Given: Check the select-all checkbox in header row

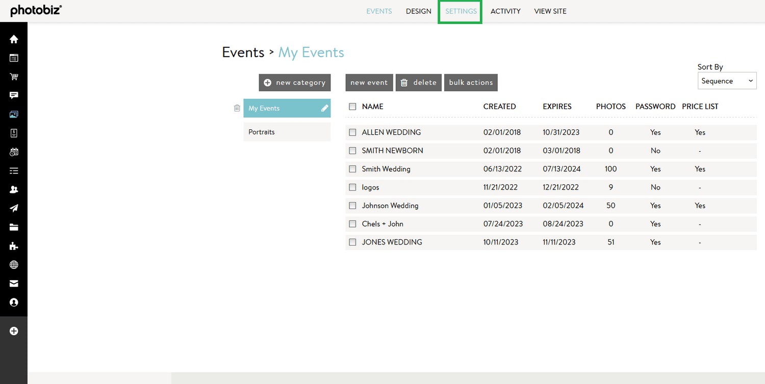Looking at the screenshot, I should tap(352, 106).
